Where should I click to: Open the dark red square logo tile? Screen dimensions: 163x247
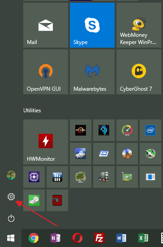click(57, 200)
